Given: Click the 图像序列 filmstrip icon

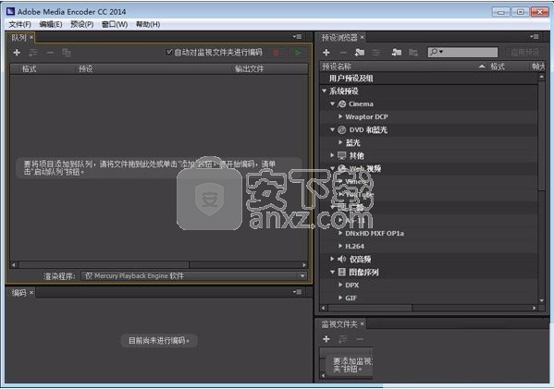Looking at the screenshot, I should [341, 273].
